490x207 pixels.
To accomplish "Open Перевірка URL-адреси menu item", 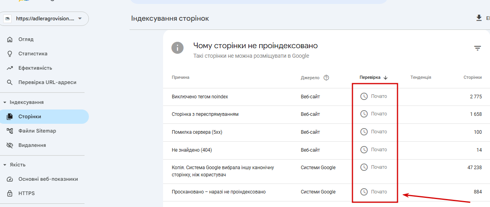I will tap(47, 82).
